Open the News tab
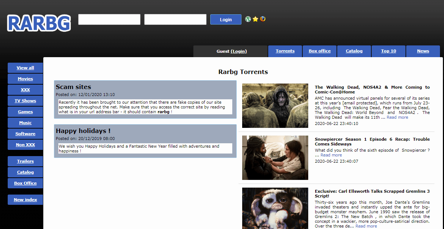 (x=423, y=51)
